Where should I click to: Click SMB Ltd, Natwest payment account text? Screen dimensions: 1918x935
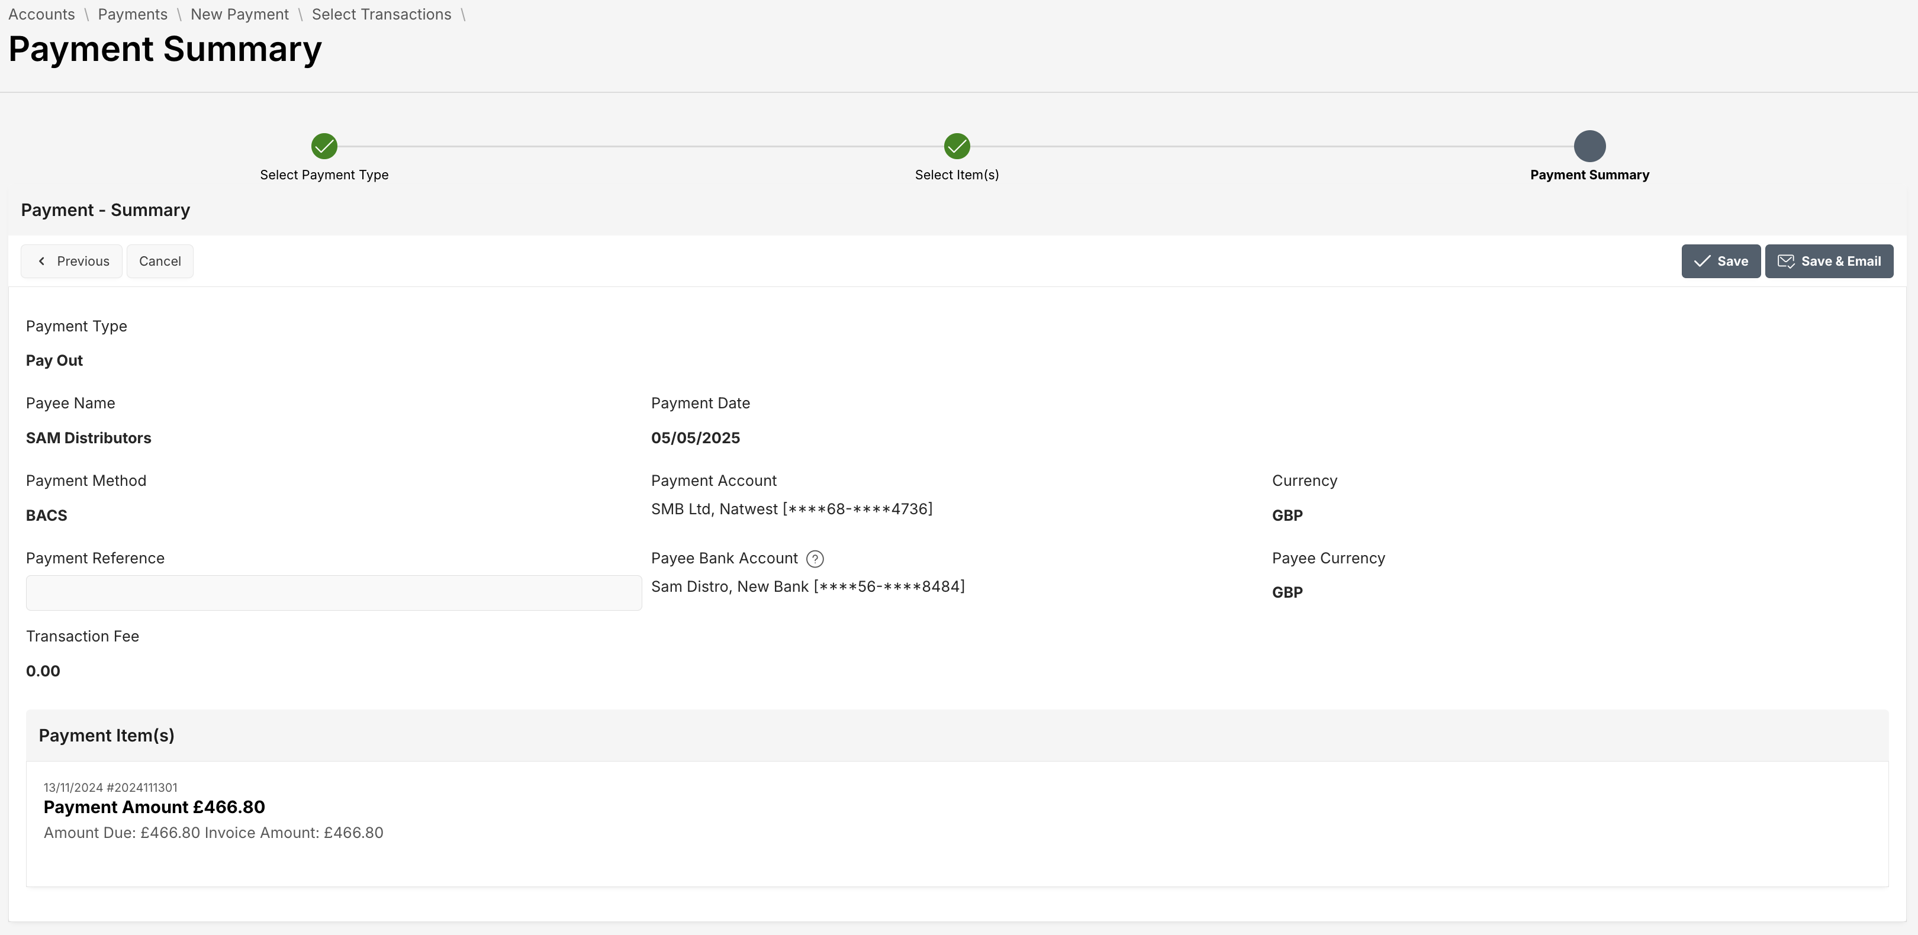click(791, 509)
